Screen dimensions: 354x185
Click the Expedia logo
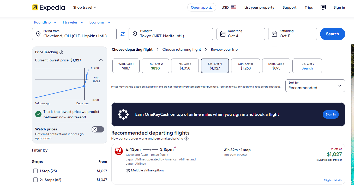coord(49,7)
